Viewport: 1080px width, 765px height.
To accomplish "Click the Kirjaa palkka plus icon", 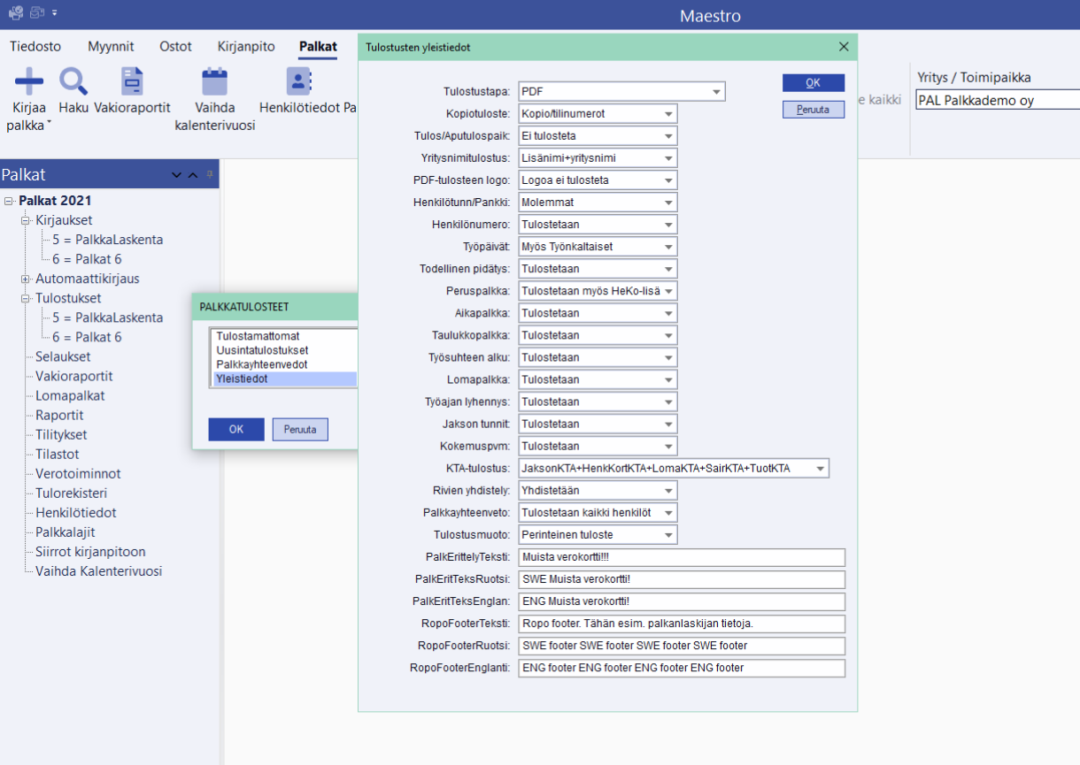I will coord(29,82).
